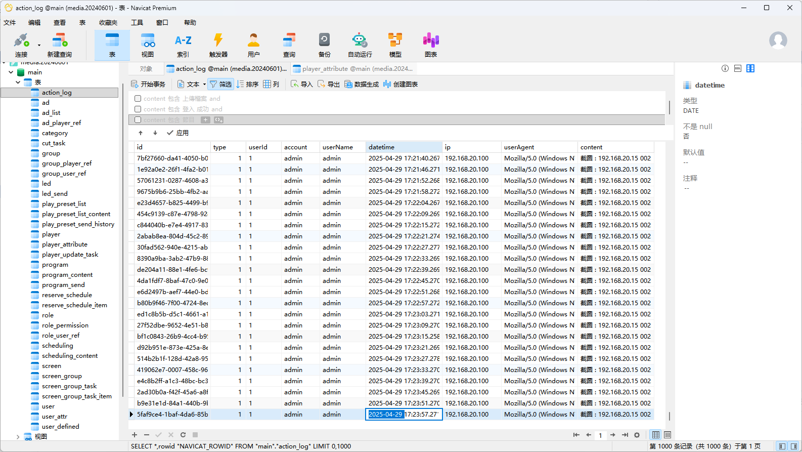This screenshot has width=802, height=452.
Task: Click the datetime column header
Action: (404, 147)
